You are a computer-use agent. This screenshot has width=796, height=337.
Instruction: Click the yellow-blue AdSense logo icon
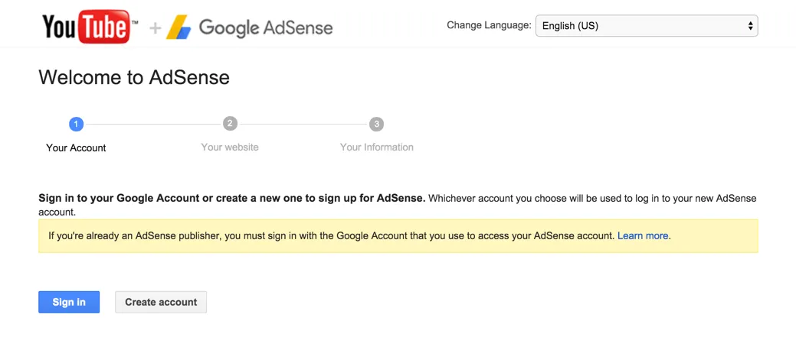(x=179, y=28)
